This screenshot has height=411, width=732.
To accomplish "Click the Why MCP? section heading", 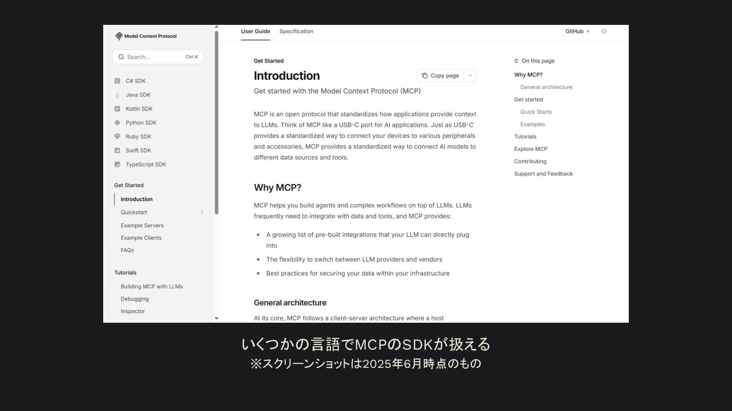I will coord(278,188).
